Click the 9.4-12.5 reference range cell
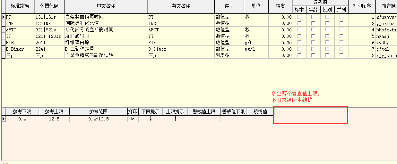Image resolution: width=397 pixels, height=164 pixels. pyautogui.click(x=99, y=119)
